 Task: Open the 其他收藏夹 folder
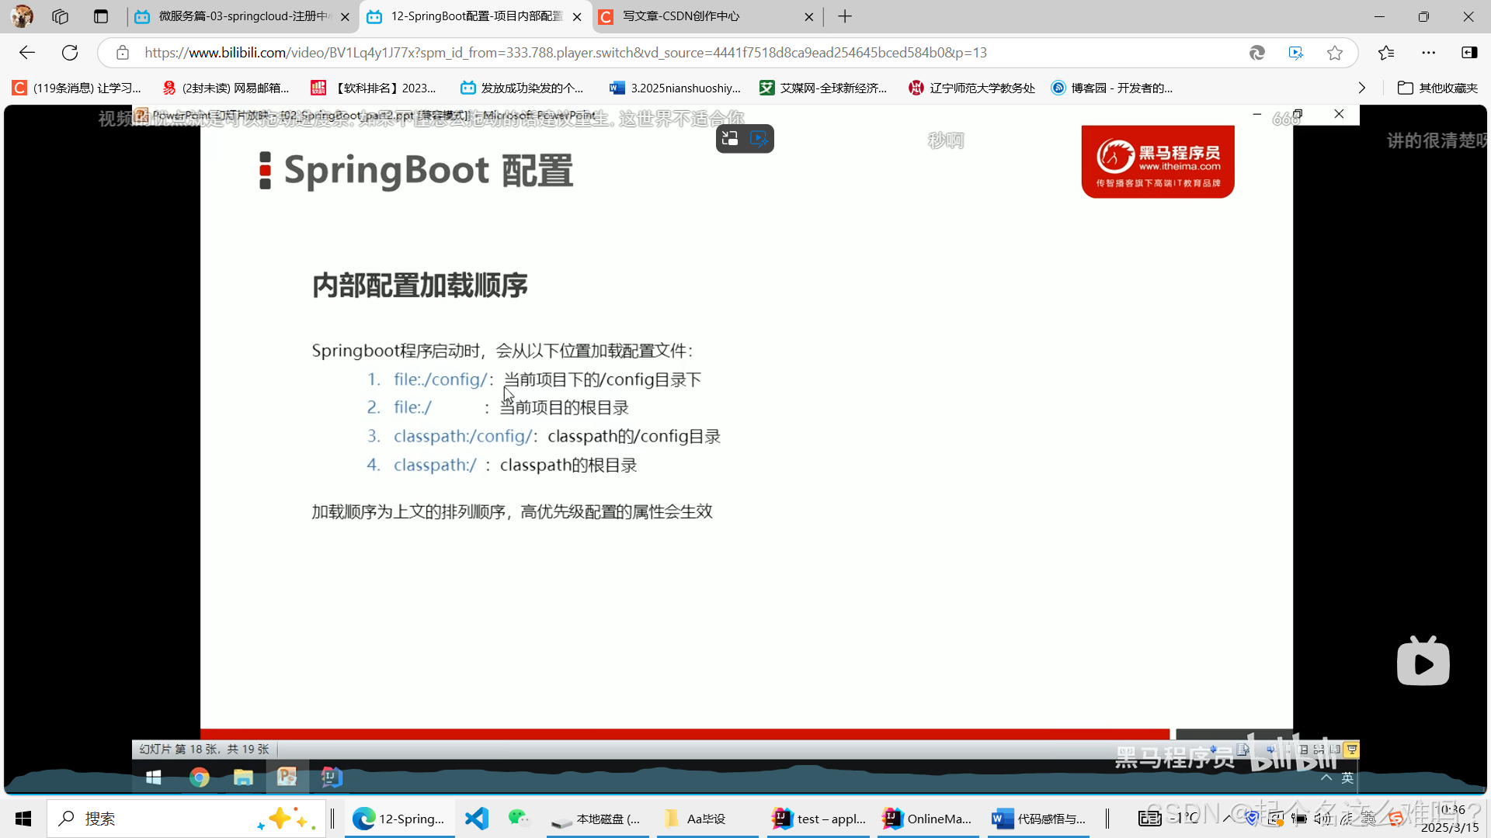(x=1438, y=88)
